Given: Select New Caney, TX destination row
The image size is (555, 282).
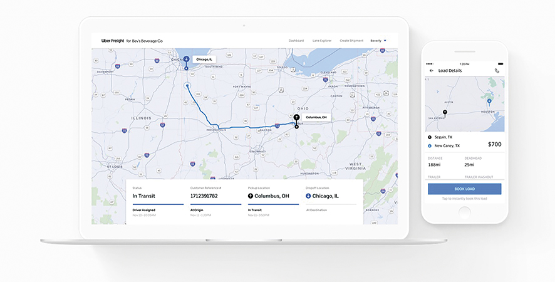Looking at the screenshot, I should [443, 145].
